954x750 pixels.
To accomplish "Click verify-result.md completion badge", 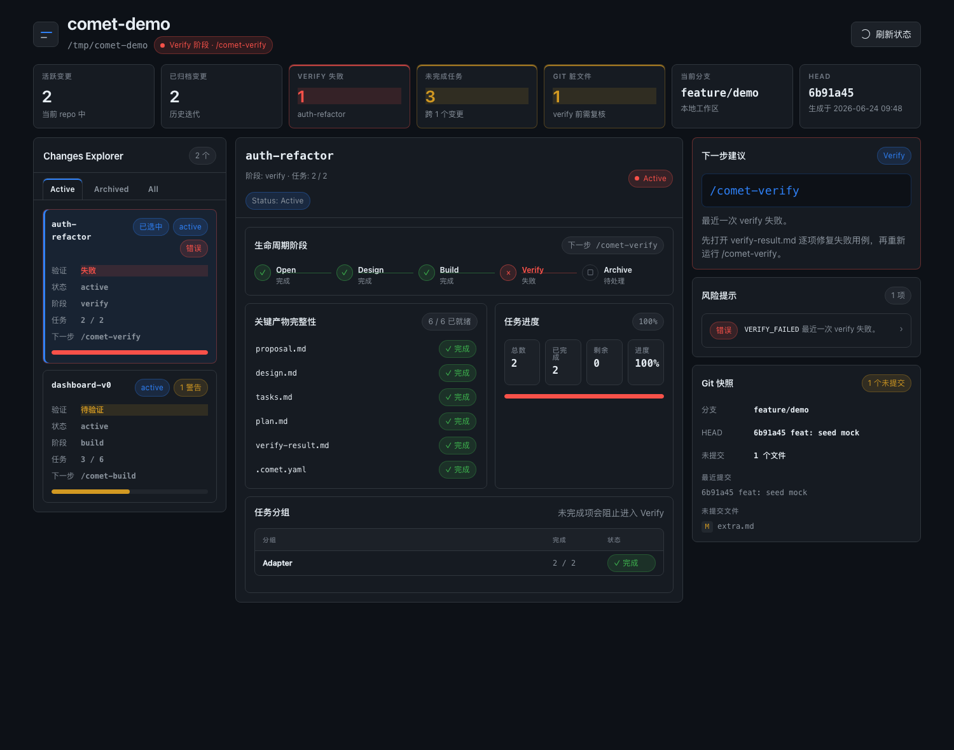I will point(457,446).
